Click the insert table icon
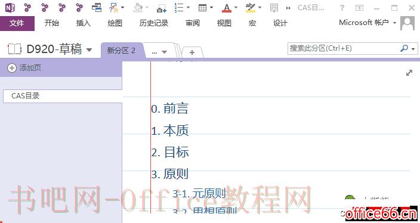The image size is (420, 223). pyautogui.click(x=202, y=8)
